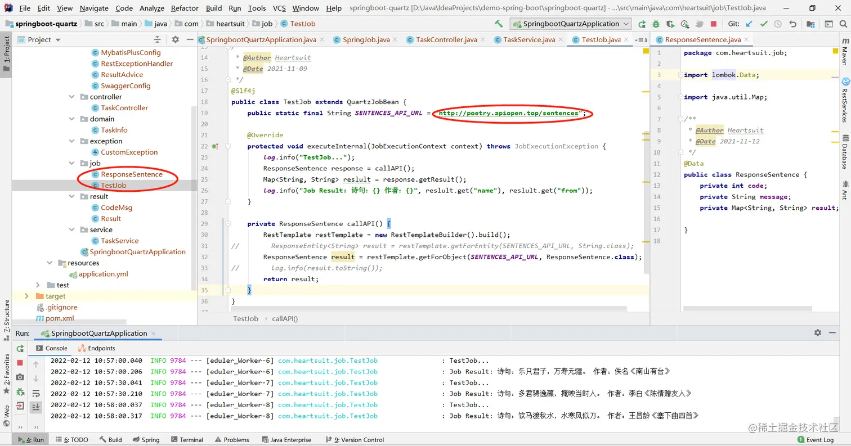Toggle Soft-Wrap in console
This screenshot has height=446, width=851.
[35, 393]
